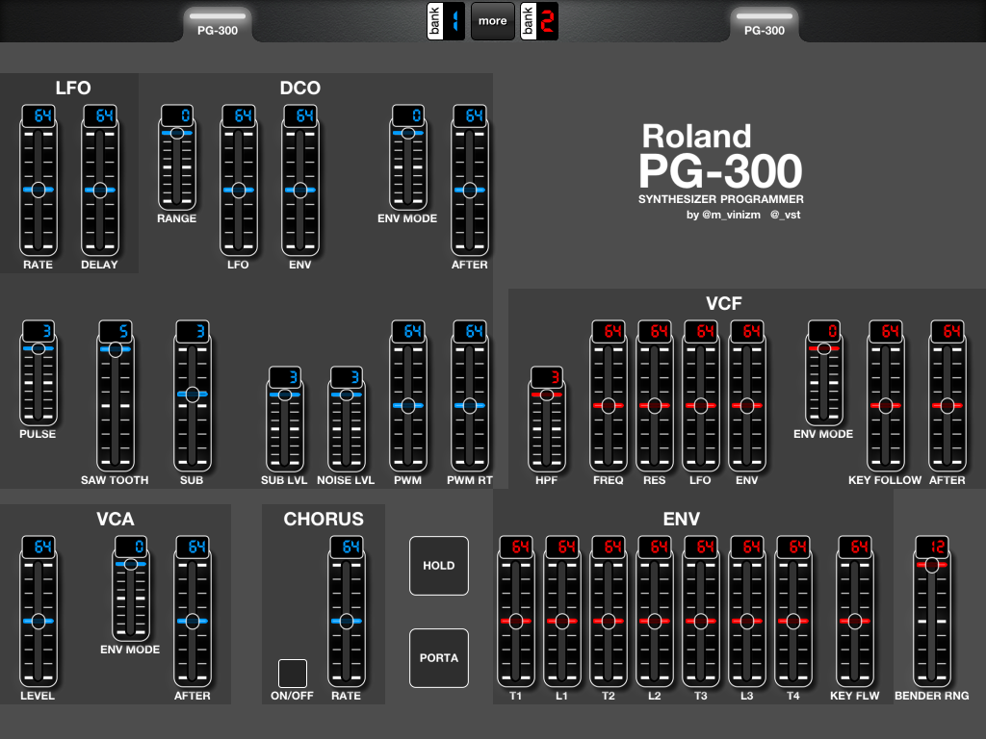Click the SAW TOOTH value display showing 5

click(116, 331)
